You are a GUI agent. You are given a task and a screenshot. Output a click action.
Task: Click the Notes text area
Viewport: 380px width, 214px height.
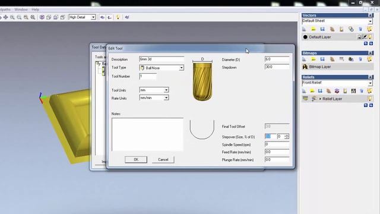147,134
